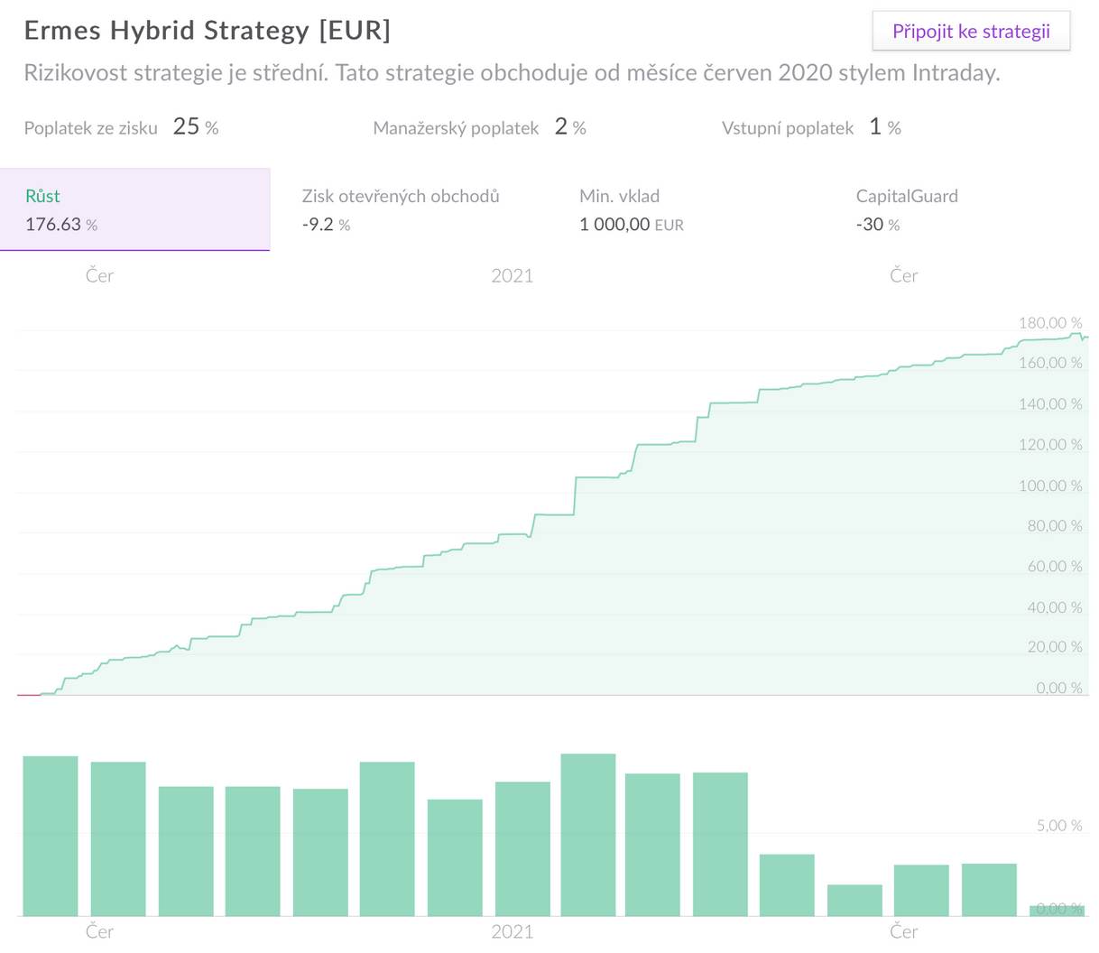Click the Poplatek ze zisku 25 % value

click(x=196, y=127)
